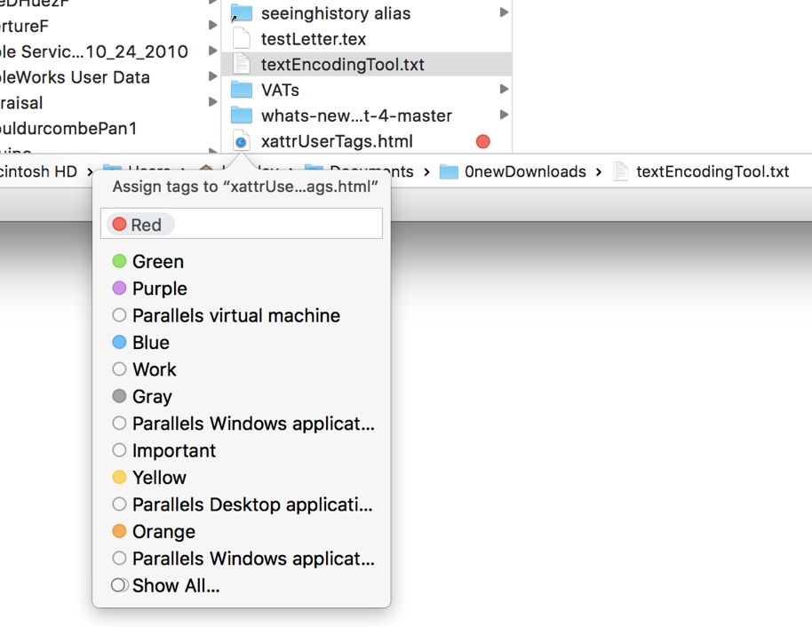Assign the Green color tag
Image resolution: width=812 pixels, height=627 pixels.
tap(157, 262)
